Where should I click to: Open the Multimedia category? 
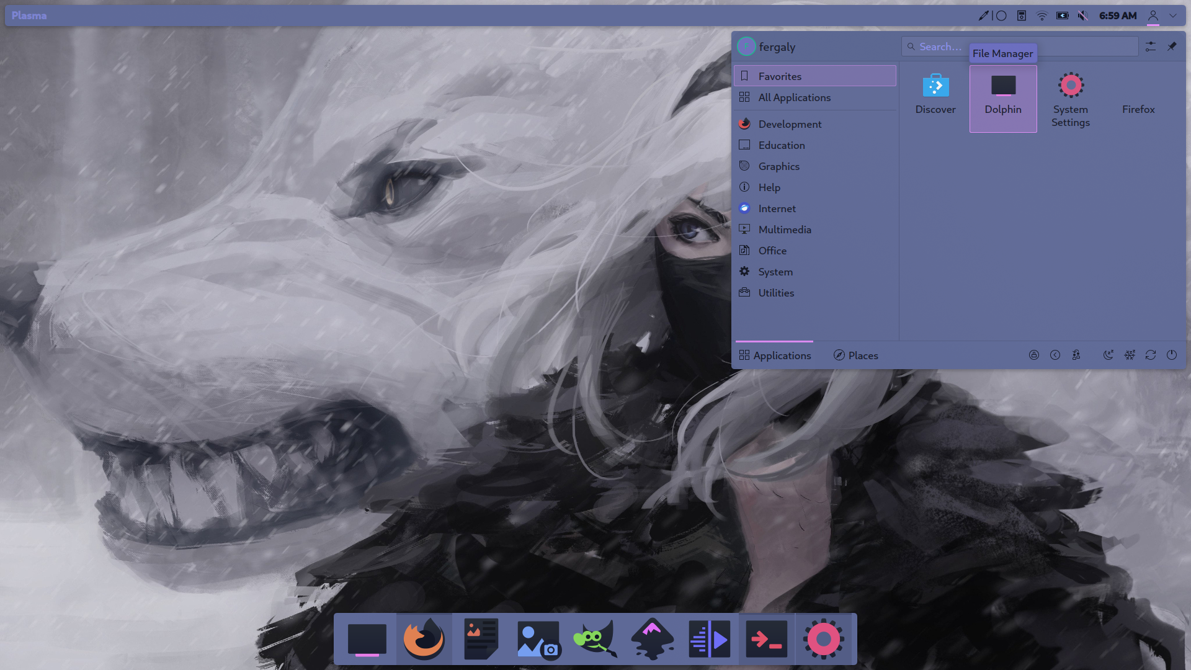click(x=815, y=230)
